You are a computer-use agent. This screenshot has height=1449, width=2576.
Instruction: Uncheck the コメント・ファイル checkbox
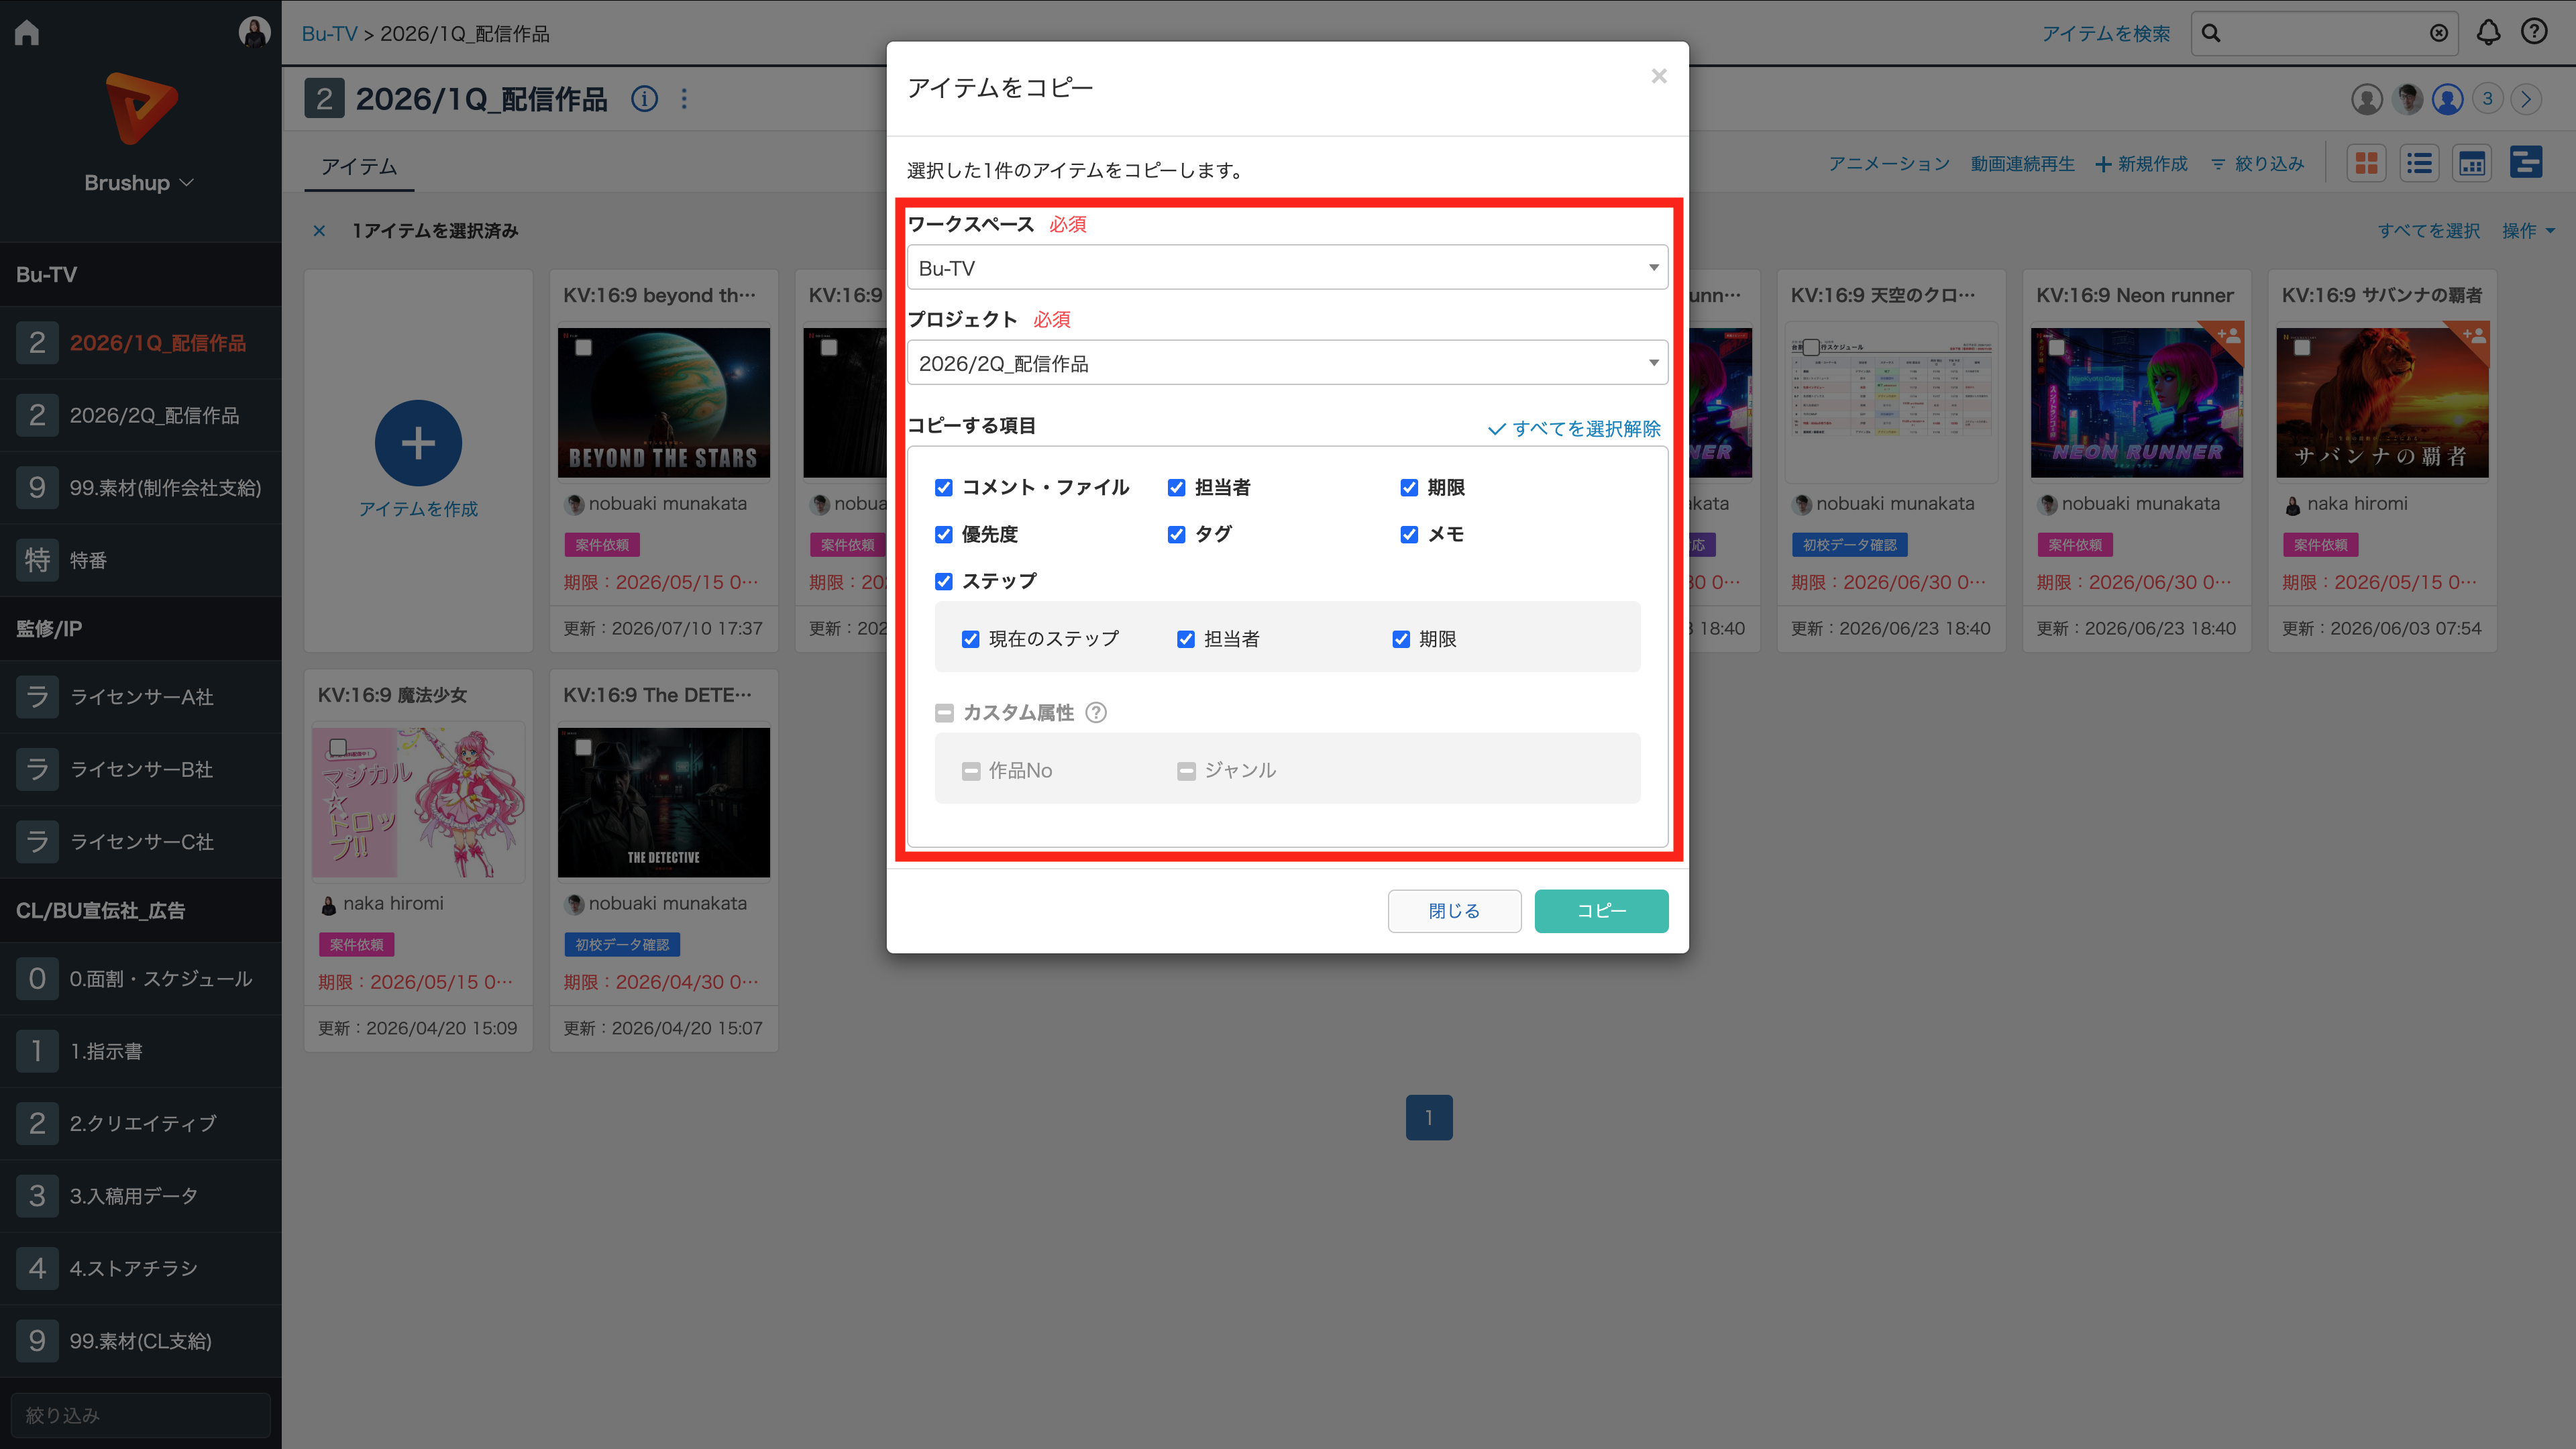tap(943, 487)
